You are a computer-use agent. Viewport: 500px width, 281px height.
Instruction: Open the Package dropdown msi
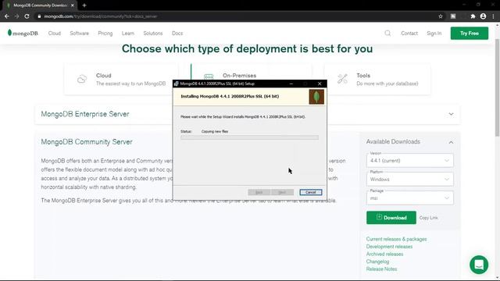tap(409, 197)
